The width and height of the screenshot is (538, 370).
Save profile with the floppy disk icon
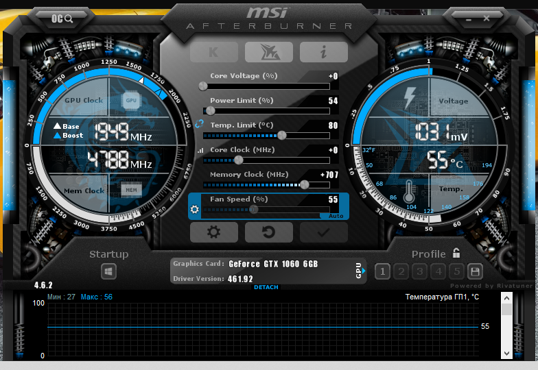coord(475,271)
